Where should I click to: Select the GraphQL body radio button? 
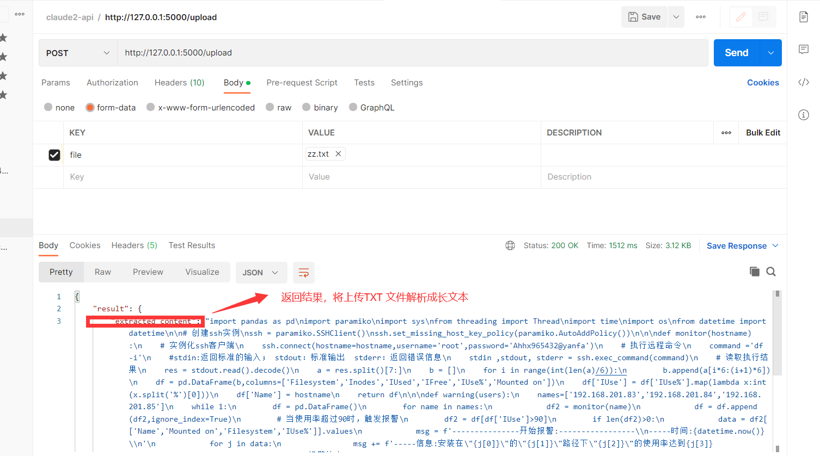[353, 107]
